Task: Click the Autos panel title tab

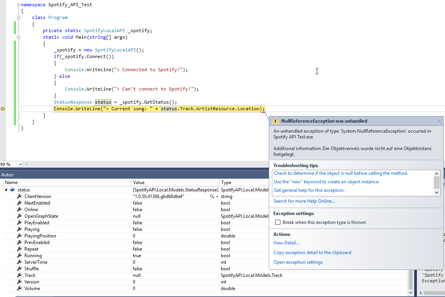Action: click(7, 175)
